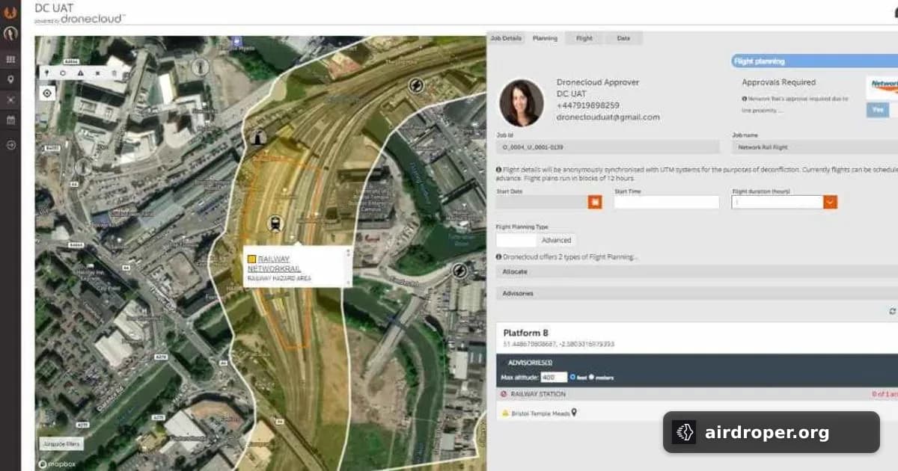
Task: Click the +447919898259 phone number
Action: point(588,105)
